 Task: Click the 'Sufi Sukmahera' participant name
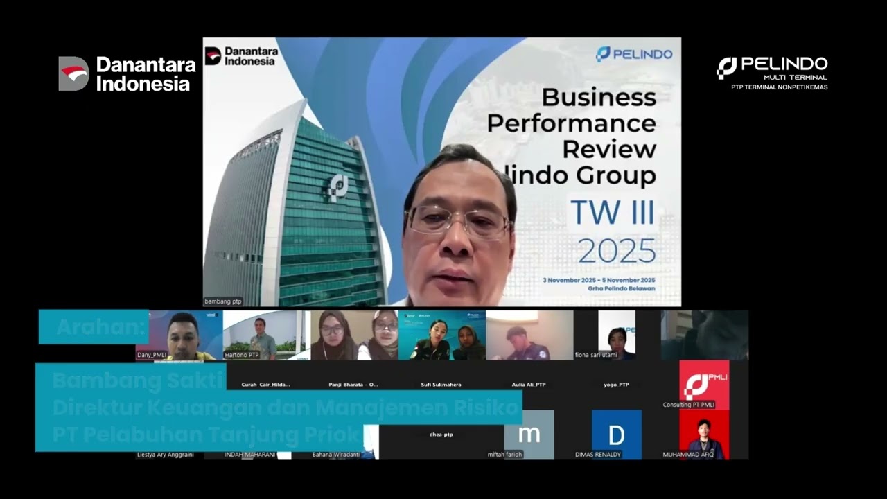[441, 385]
